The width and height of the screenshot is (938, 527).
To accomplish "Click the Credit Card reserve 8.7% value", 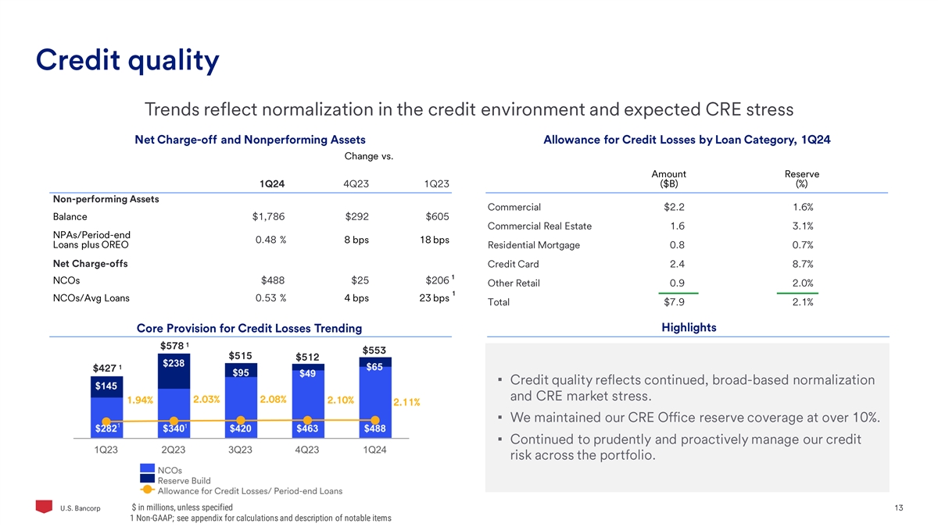I will [x=802, y=264].
